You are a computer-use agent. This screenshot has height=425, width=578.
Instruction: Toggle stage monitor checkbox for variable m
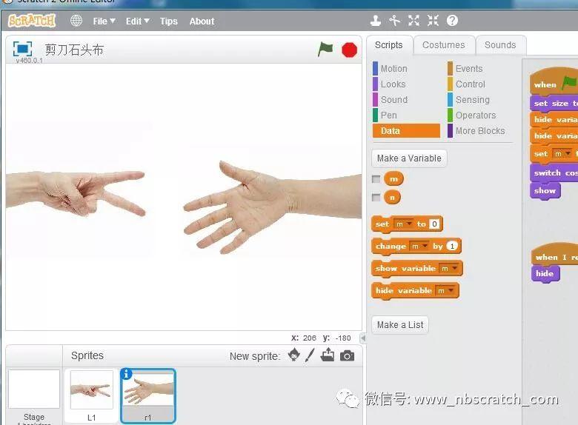(x=376, y=179)
